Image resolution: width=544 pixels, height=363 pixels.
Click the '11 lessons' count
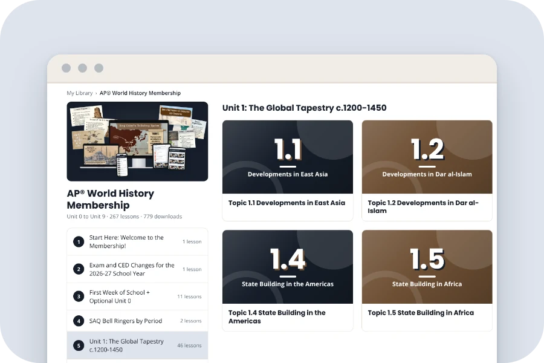[189, 296]
